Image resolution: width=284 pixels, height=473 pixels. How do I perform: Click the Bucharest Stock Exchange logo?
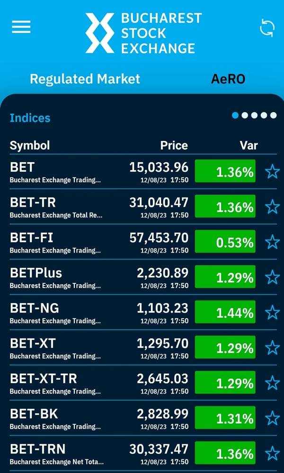143,33
